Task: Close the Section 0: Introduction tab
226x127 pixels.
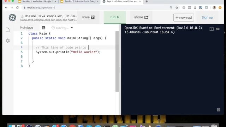Action: pyautogui.click(x=98, y=1)
